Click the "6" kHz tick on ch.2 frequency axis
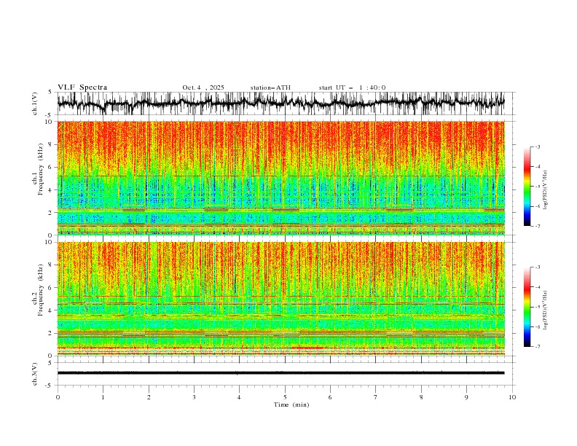Image resolution: width=577 pixels, height=446 pixels. coord(51,287)
